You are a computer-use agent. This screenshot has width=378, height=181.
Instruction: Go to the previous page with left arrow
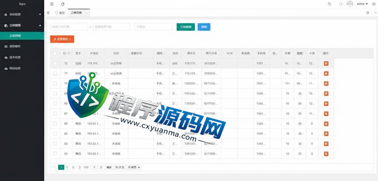pos(55,167)
